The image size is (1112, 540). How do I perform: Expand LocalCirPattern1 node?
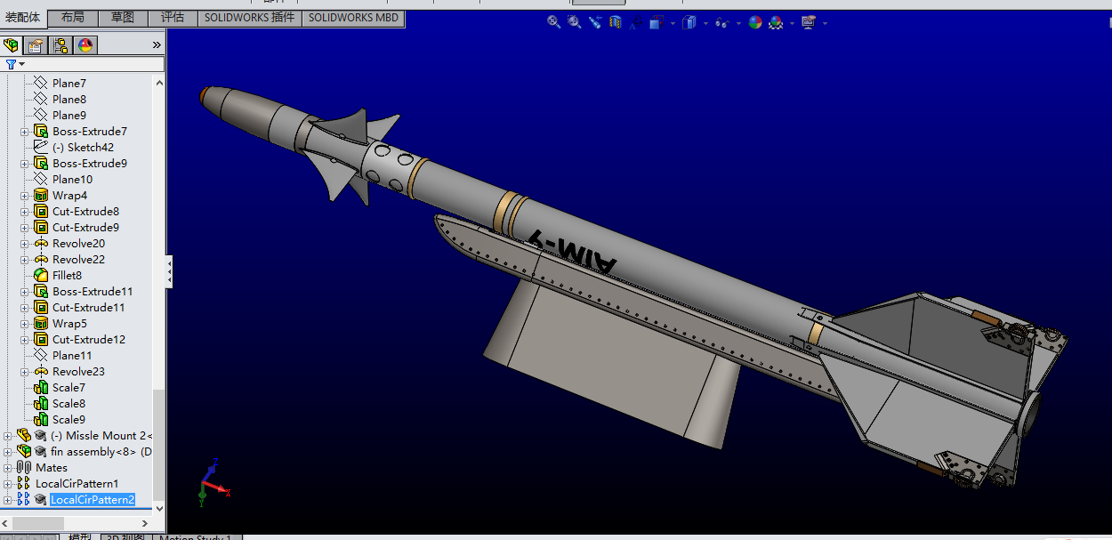point(8,484)
